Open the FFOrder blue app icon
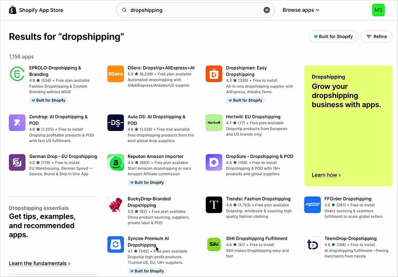The image size is (398, 277). point(312,205)
